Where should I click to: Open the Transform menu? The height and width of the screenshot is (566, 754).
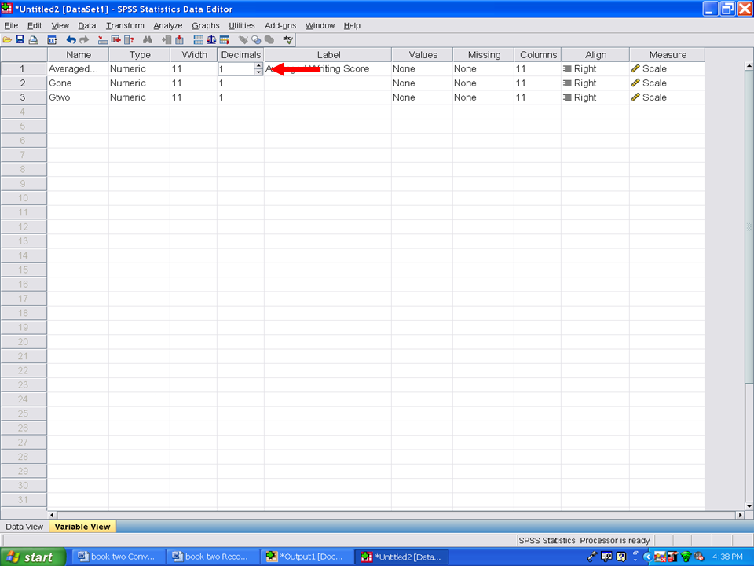pos(125,25)
